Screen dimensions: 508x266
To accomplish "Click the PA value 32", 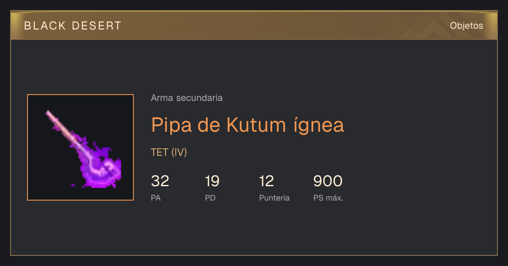I will [160, 181].
